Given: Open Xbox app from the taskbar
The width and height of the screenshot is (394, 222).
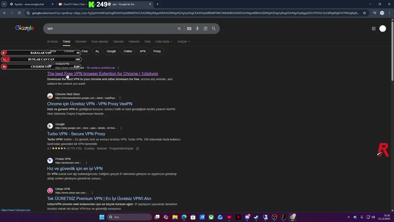Looking at the screenshot, I should [x=211, y=217].
